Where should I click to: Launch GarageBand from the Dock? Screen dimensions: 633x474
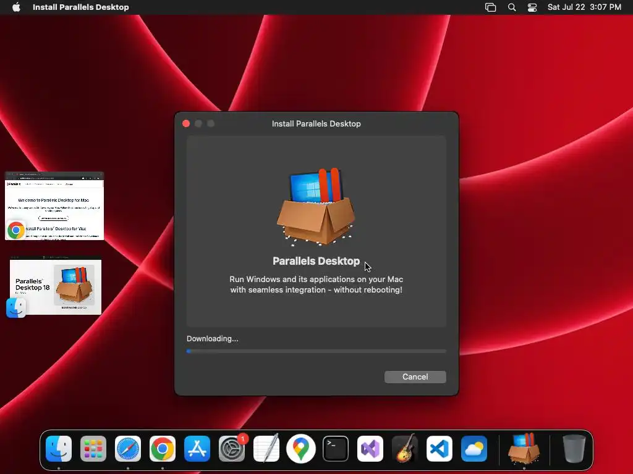pos(405,449)
